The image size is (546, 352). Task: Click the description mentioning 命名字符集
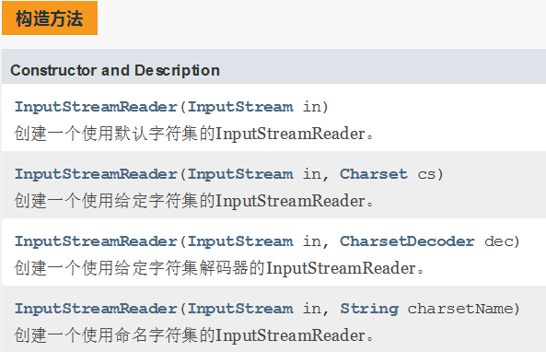click(194, 335)
